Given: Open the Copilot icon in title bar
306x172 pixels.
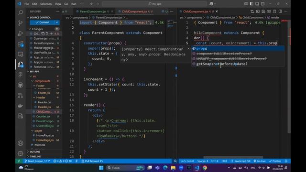Looking at the screenshot, I should [x=211, y=4].
